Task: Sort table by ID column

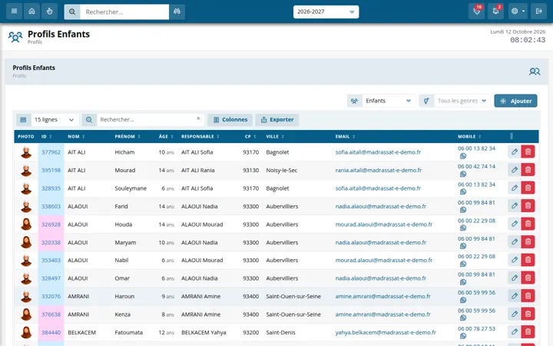Action: coord(47,137)
